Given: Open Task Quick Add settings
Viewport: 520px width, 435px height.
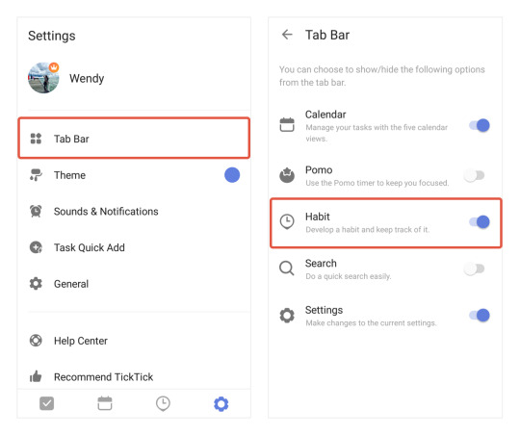Looking at the screenshot, I should (134, 247).
